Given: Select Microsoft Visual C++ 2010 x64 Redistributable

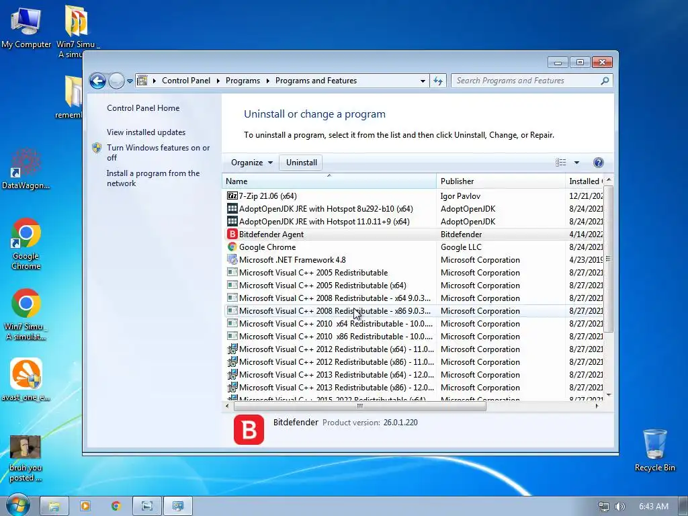Looking at the screenshot, I should [x=413, y=323].
